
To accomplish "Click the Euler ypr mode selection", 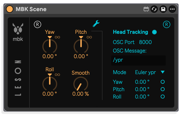I will [145, 72].
